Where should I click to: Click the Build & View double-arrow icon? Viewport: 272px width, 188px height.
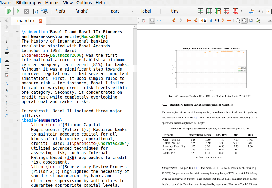click(9, 11)
